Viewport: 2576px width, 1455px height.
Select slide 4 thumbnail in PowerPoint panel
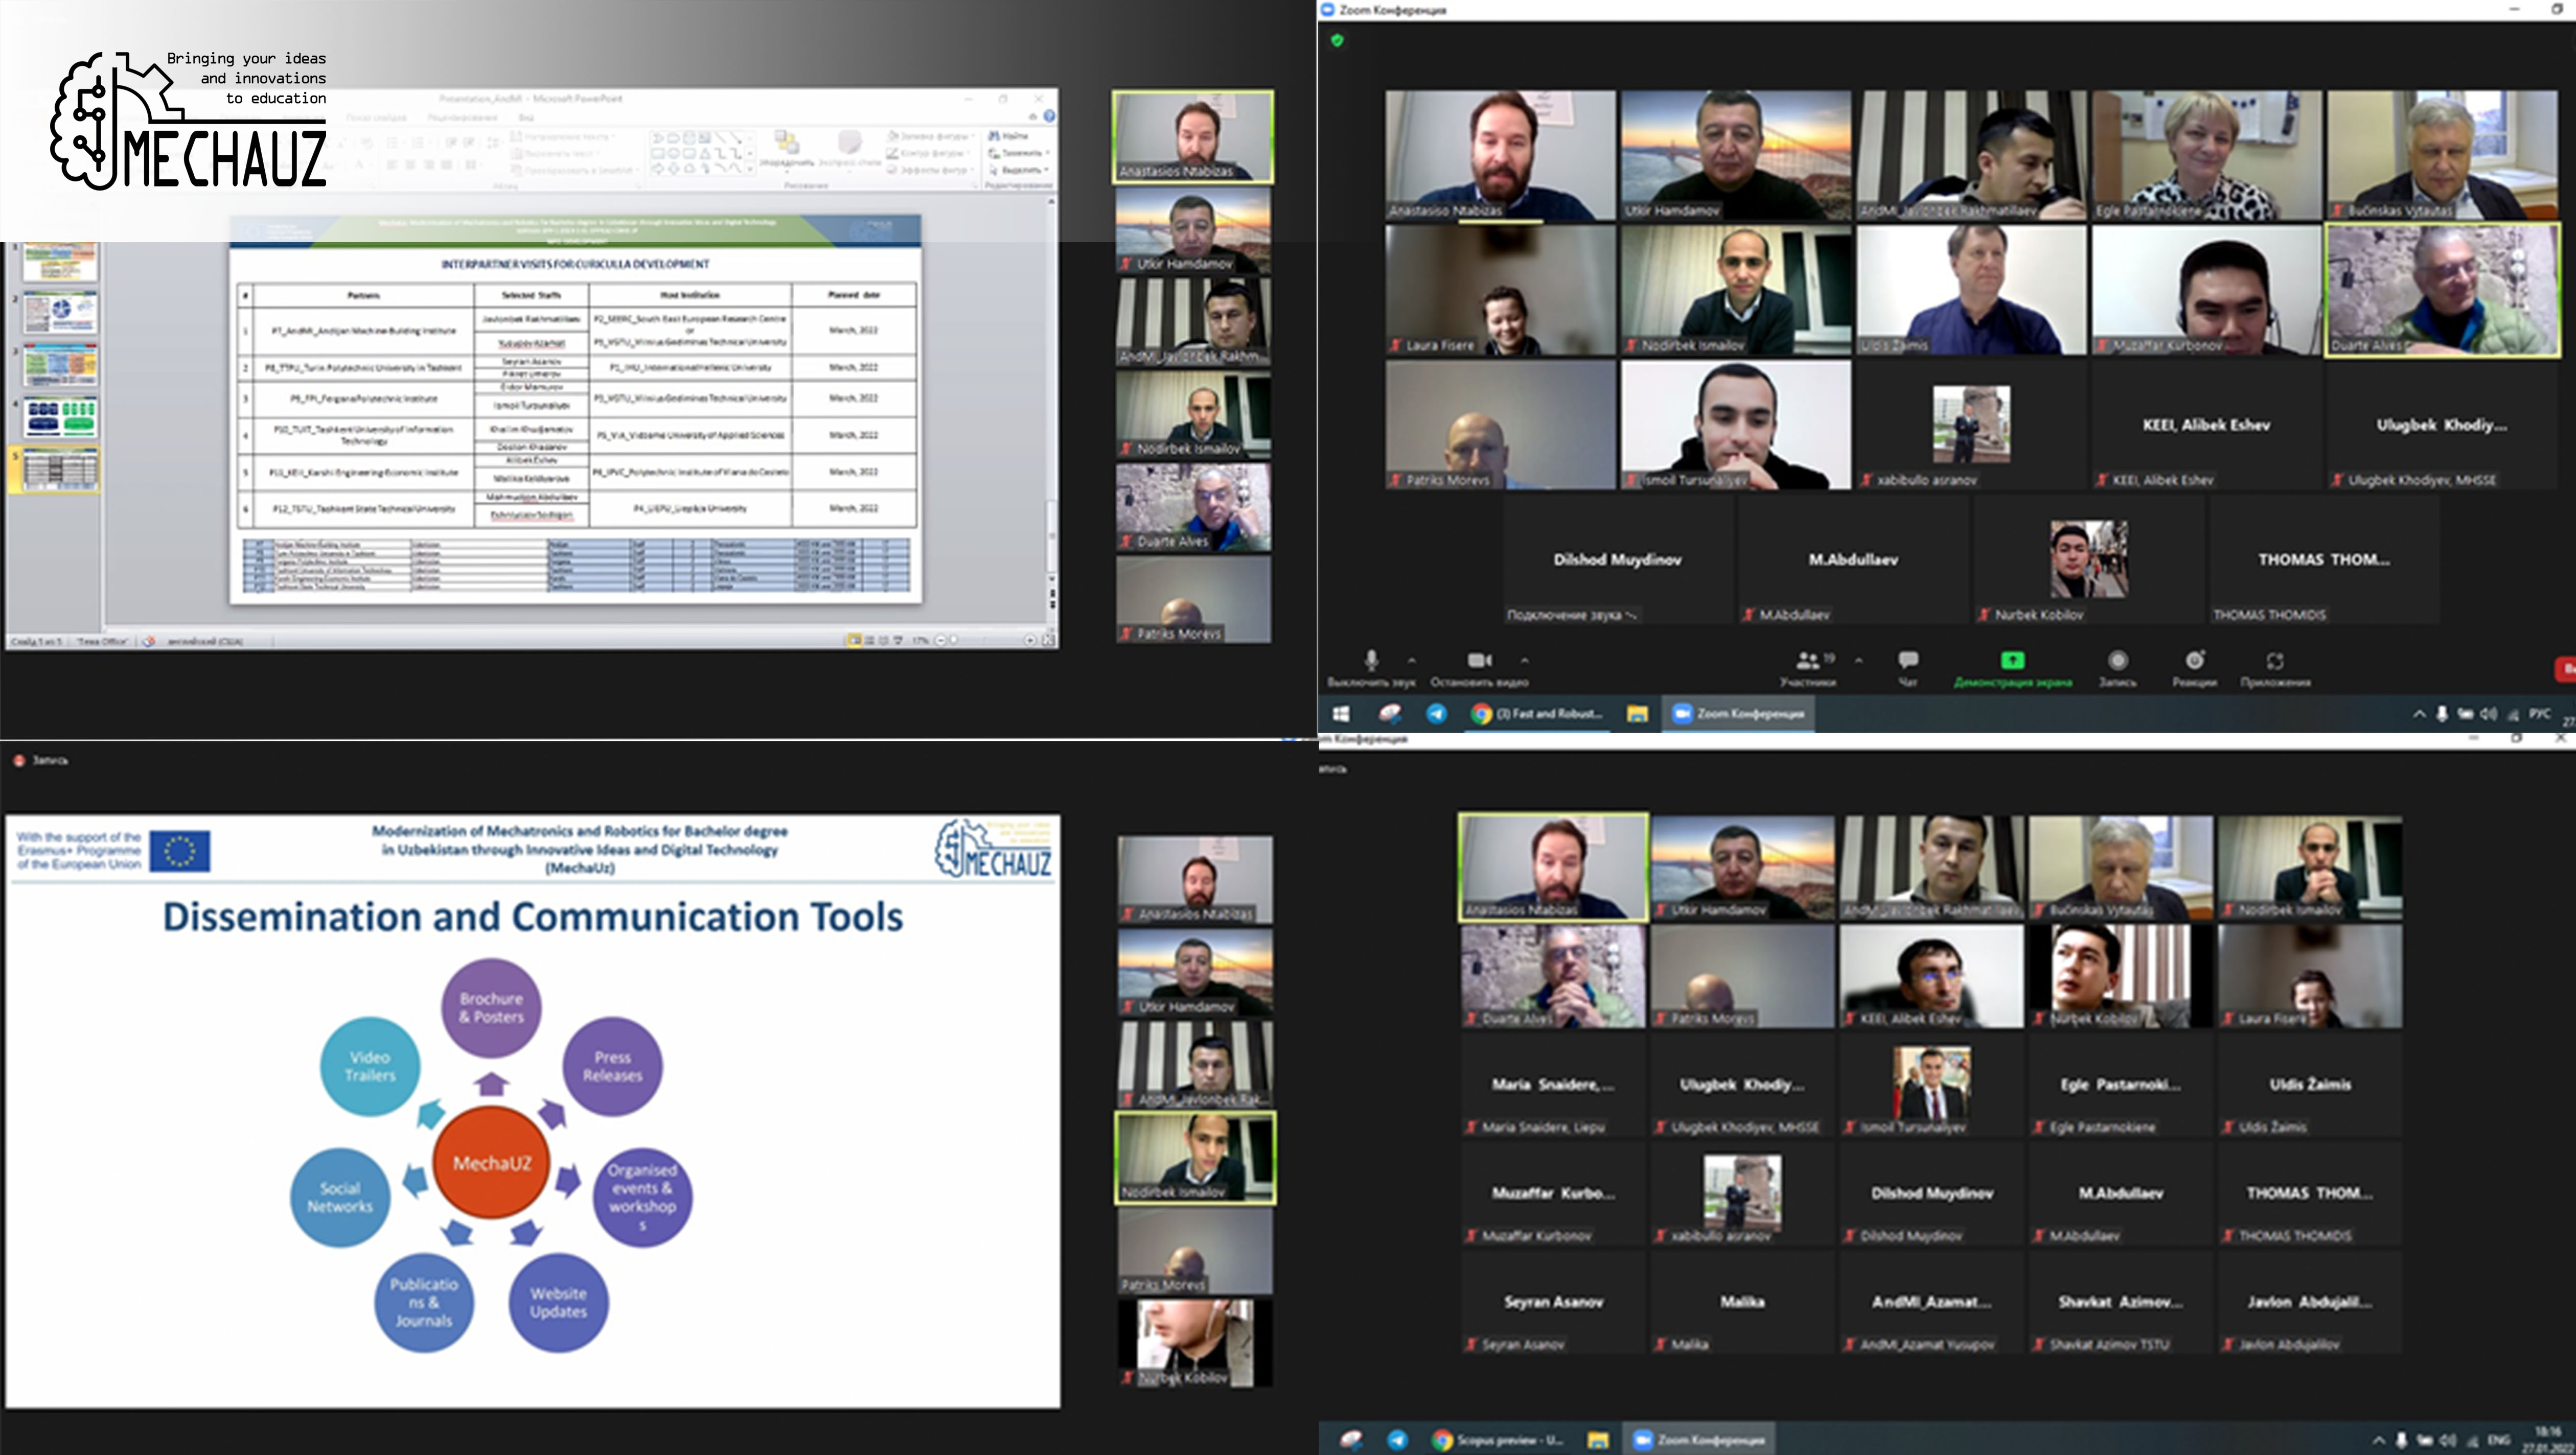tap(61, 416)
